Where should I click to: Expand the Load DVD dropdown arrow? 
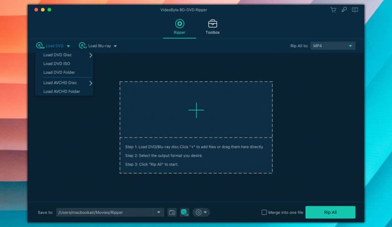(x=68, y=46)
